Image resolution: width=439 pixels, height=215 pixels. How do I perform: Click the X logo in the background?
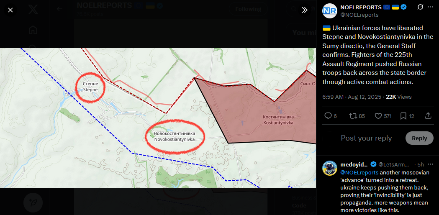click(33, 10)
